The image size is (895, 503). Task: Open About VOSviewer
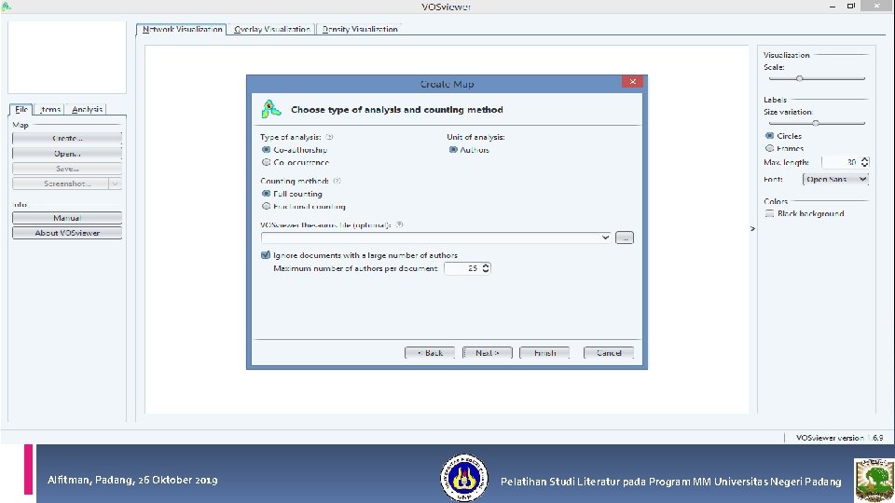pyautogui.click(x=67, y=233)
